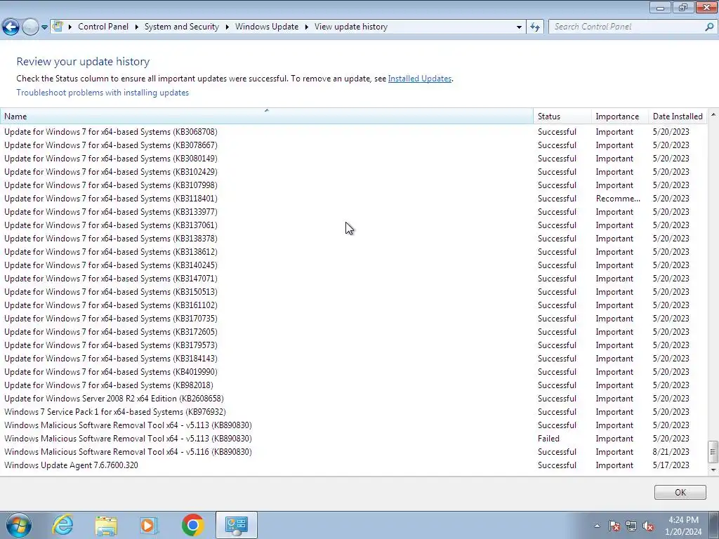Select Malicious Software Removal Tool v5.116 row
Screen dimensions: 719x539
pyautogui.click(x=354, y=451)
